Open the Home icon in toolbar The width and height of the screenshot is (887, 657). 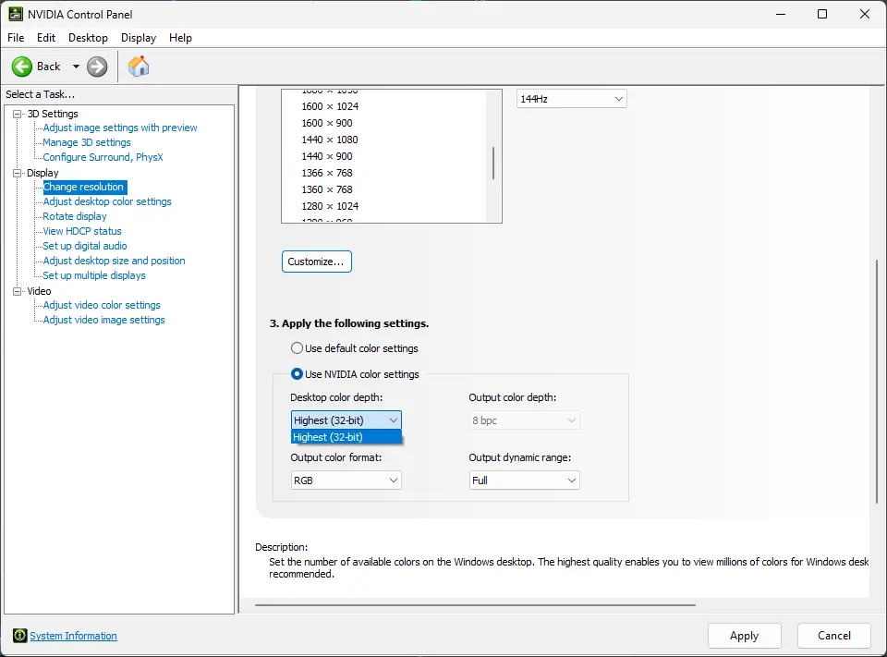click(x=139, y=67)
